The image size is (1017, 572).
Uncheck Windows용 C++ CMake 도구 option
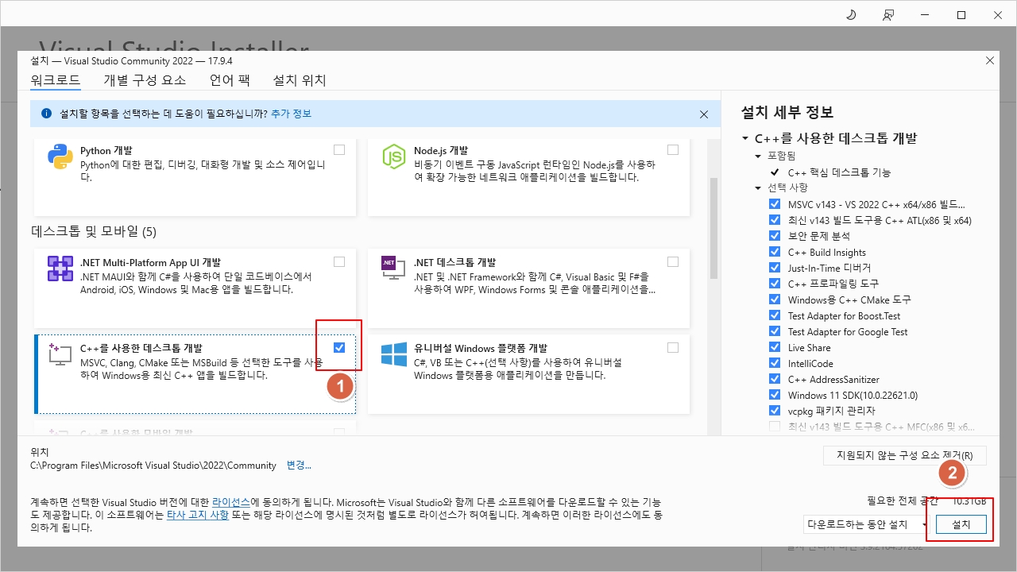(x=775, y=300)
